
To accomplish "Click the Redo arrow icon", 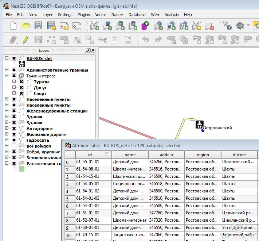I will (158, 40).
